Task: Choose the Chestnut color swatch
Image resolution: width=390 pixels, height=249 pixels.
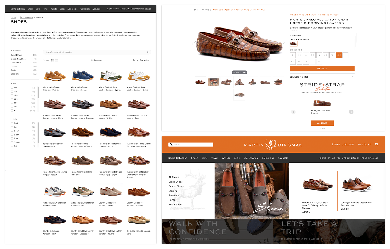Action: point(294,44)
